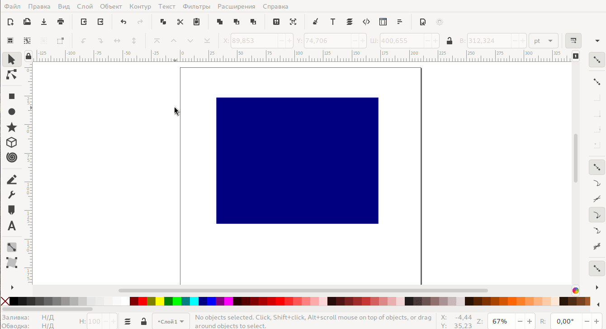The image size is (606, 329).
Task: Open the XML editor icon
Action: coord(366,22)
